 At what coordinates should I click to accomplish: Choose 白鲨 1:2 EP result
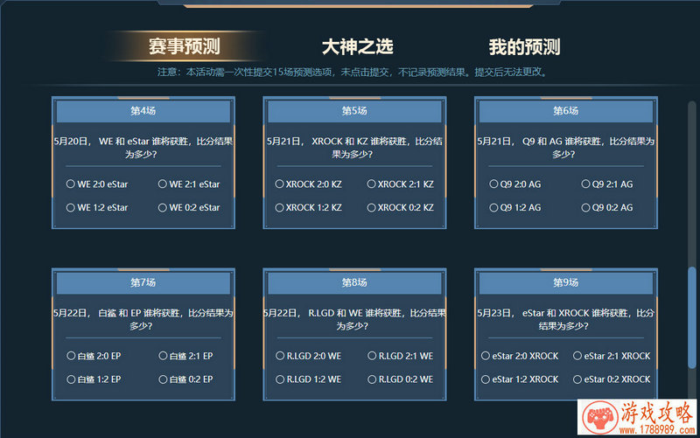(71, 380)
